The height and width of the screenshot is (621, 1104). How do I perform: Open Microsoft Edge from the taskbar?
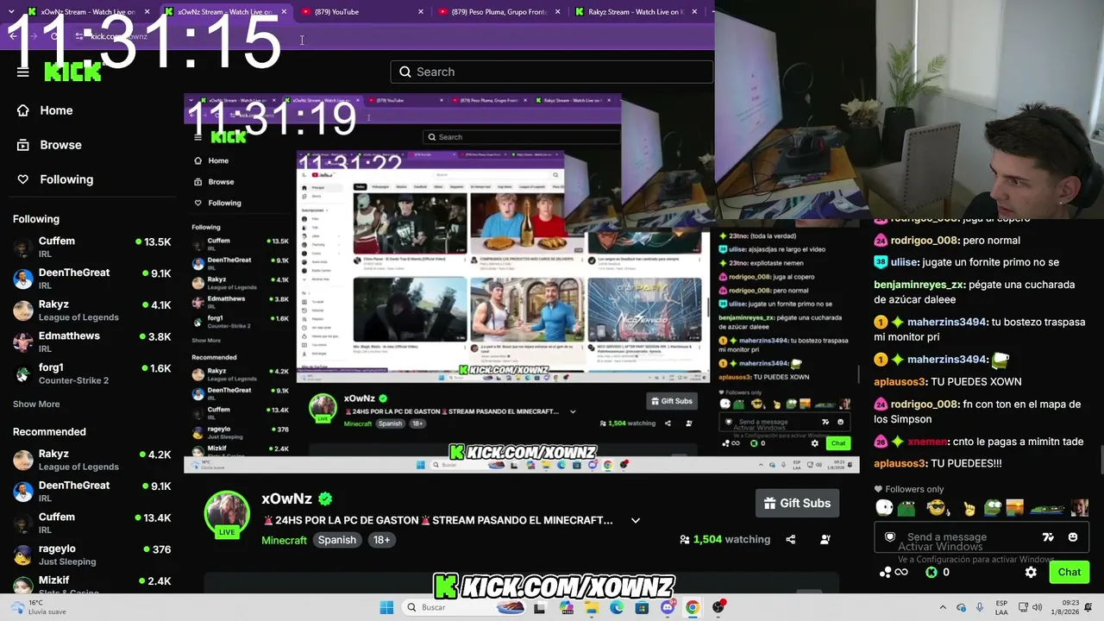[617, 607]
